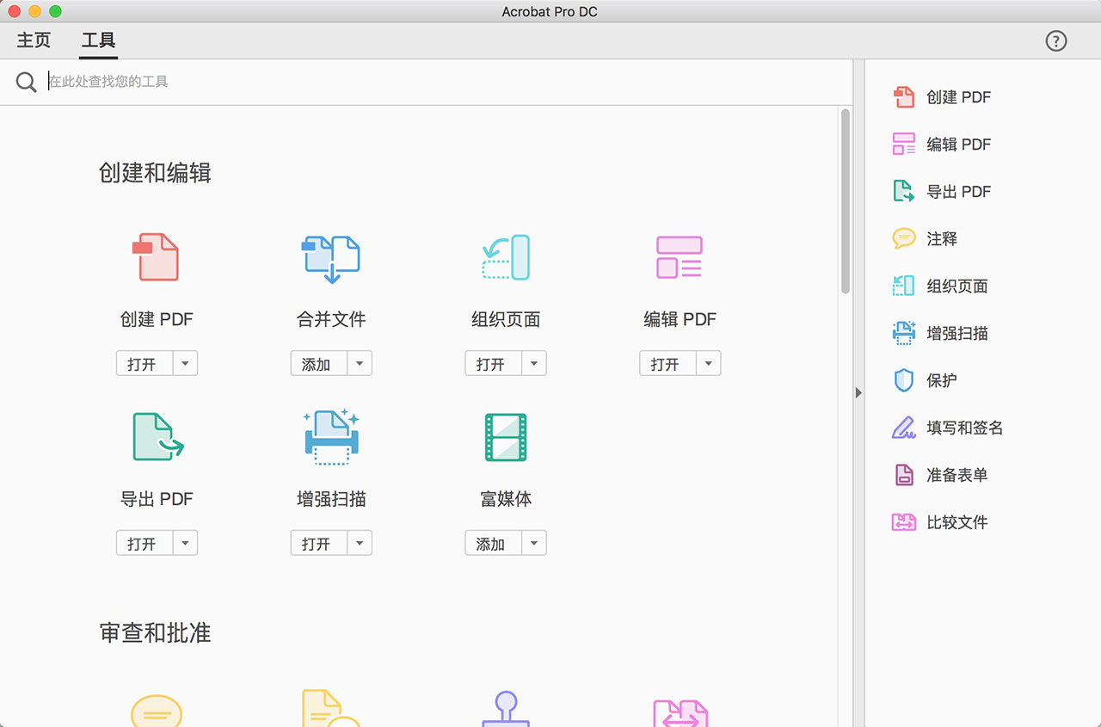This screenshot has height=727, width=1101.
Task: Open the 保护 shield icon in sidebar
Action: [x=904, y=380]
